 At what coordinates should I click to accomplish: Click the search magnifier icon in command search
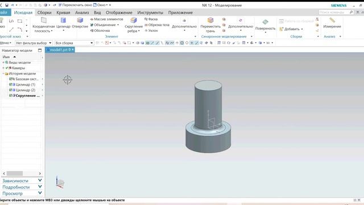pyautogui.click(x=351, y=12)
